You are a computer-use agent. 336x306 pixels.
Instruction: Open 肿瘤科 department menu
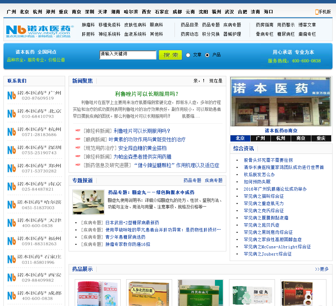point(88,25)
